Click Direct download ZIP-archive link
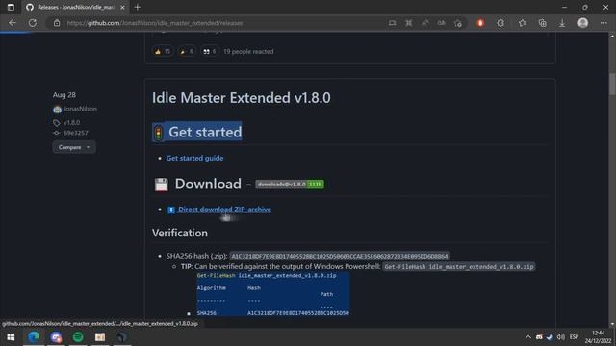616x346 pixels. tap(224, 210)
